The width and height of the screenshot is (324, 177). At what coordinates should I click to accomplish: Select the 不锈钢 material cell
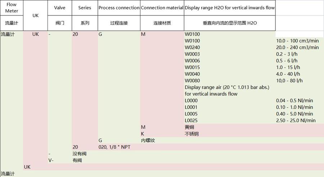point(192,134)
